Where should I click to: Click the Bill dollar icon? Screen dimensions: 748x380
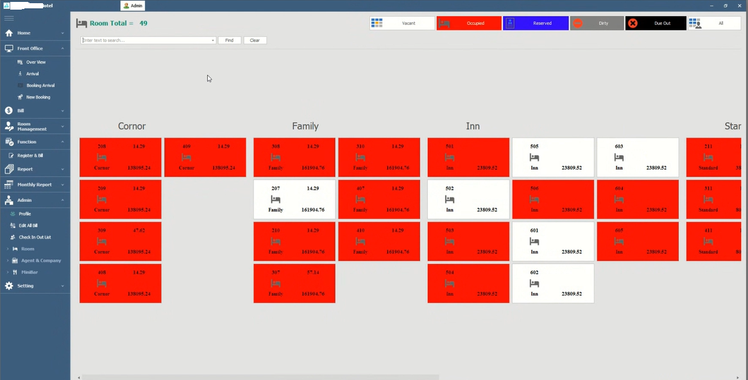8,110
